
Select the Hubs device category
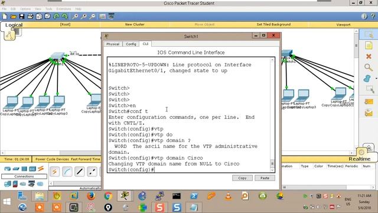[24, 169]
